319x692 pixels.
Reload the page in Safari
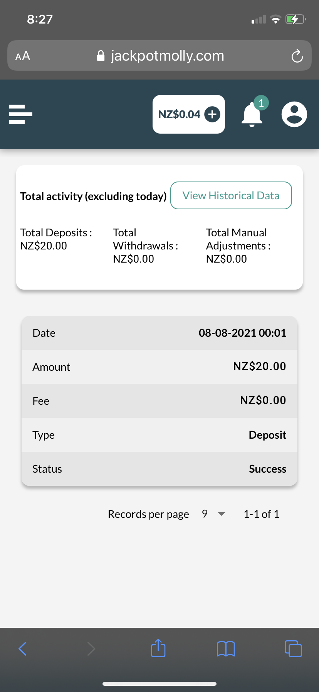[297, 56]
